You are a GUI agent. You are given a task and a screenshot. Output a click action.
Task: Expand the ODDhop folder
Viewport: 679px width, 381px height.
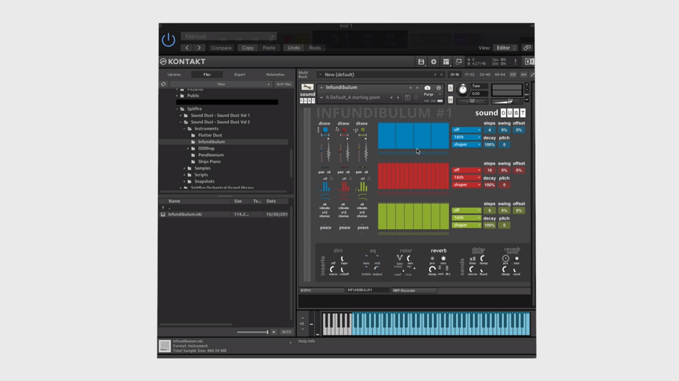pyautogui.click(x=188, y=148)
